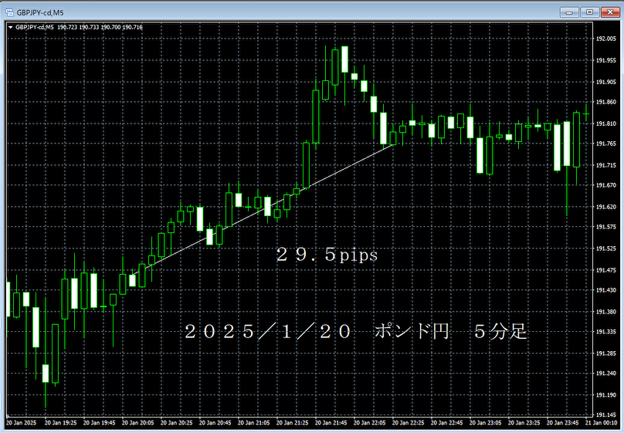
Task: Click the GBPJPY-cd,M5 title bar text
Action: 40,12
